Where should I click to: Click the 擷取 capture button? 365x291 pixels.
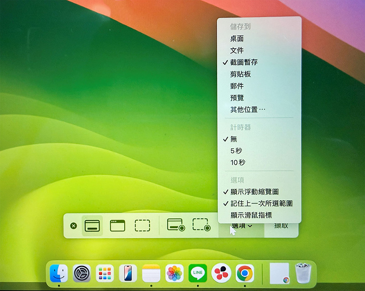[x=281, y=226]
